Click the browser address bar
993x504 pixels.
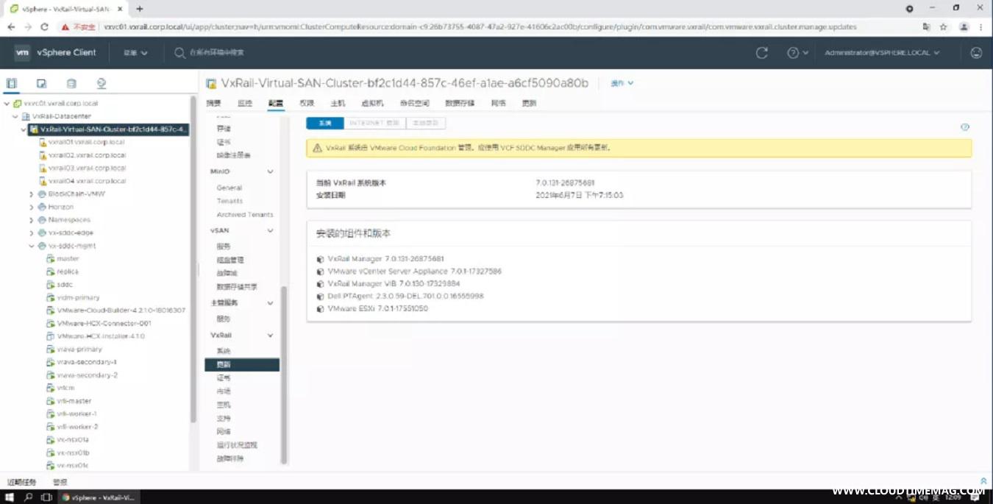480,26
